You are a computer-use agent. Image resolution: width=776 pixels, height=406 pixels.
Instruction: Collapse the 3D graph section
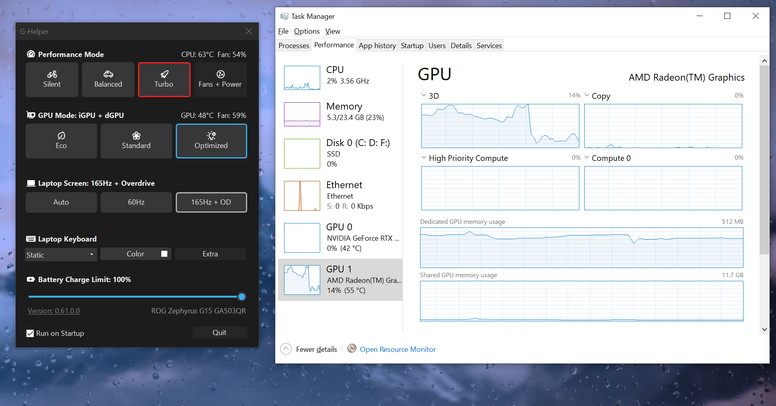pos(424,95)
